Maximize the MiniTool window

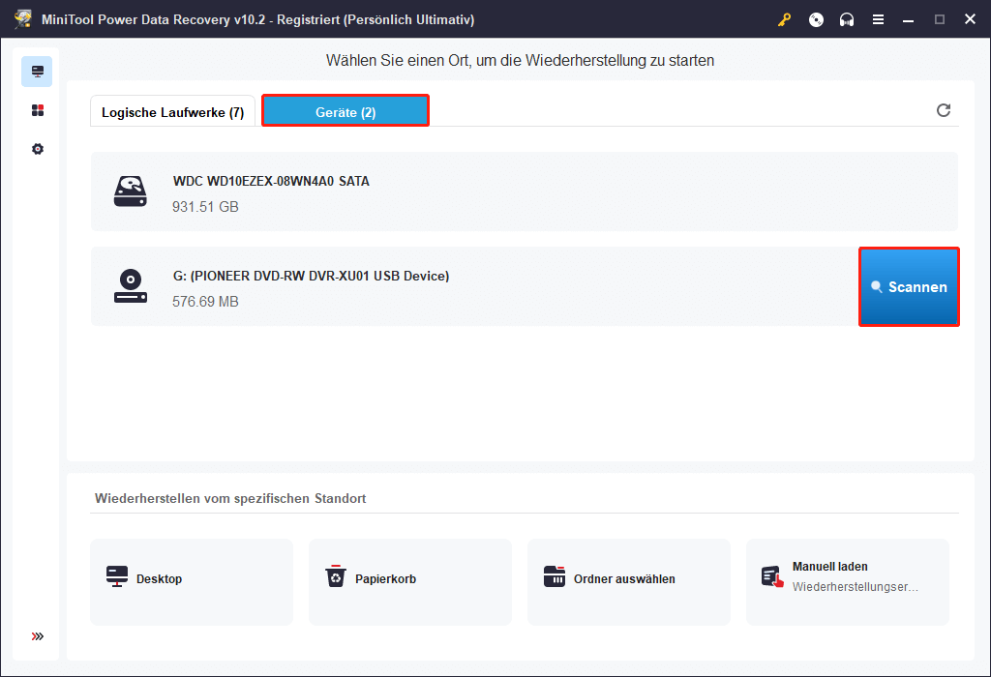click(x=939, y=19)
